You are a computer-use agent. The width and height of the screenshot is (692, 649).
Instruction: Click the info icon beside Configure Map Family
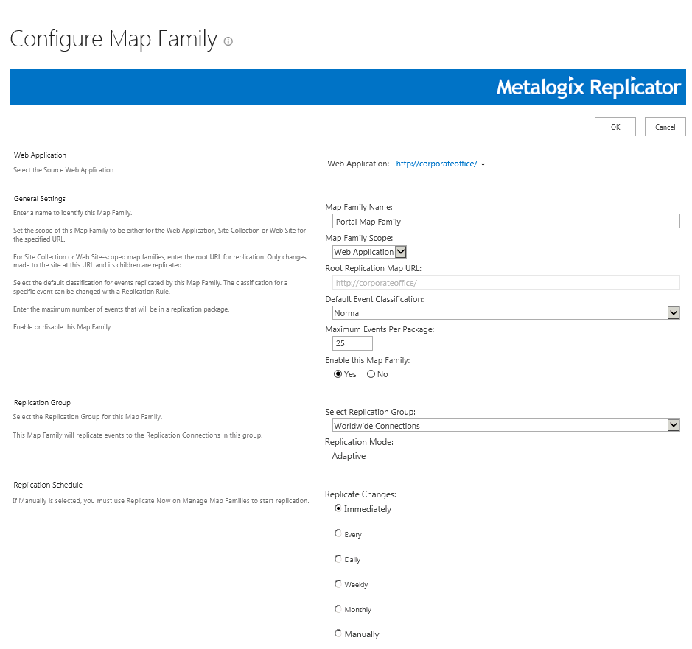pyautogui.click(x=228, y=42)
